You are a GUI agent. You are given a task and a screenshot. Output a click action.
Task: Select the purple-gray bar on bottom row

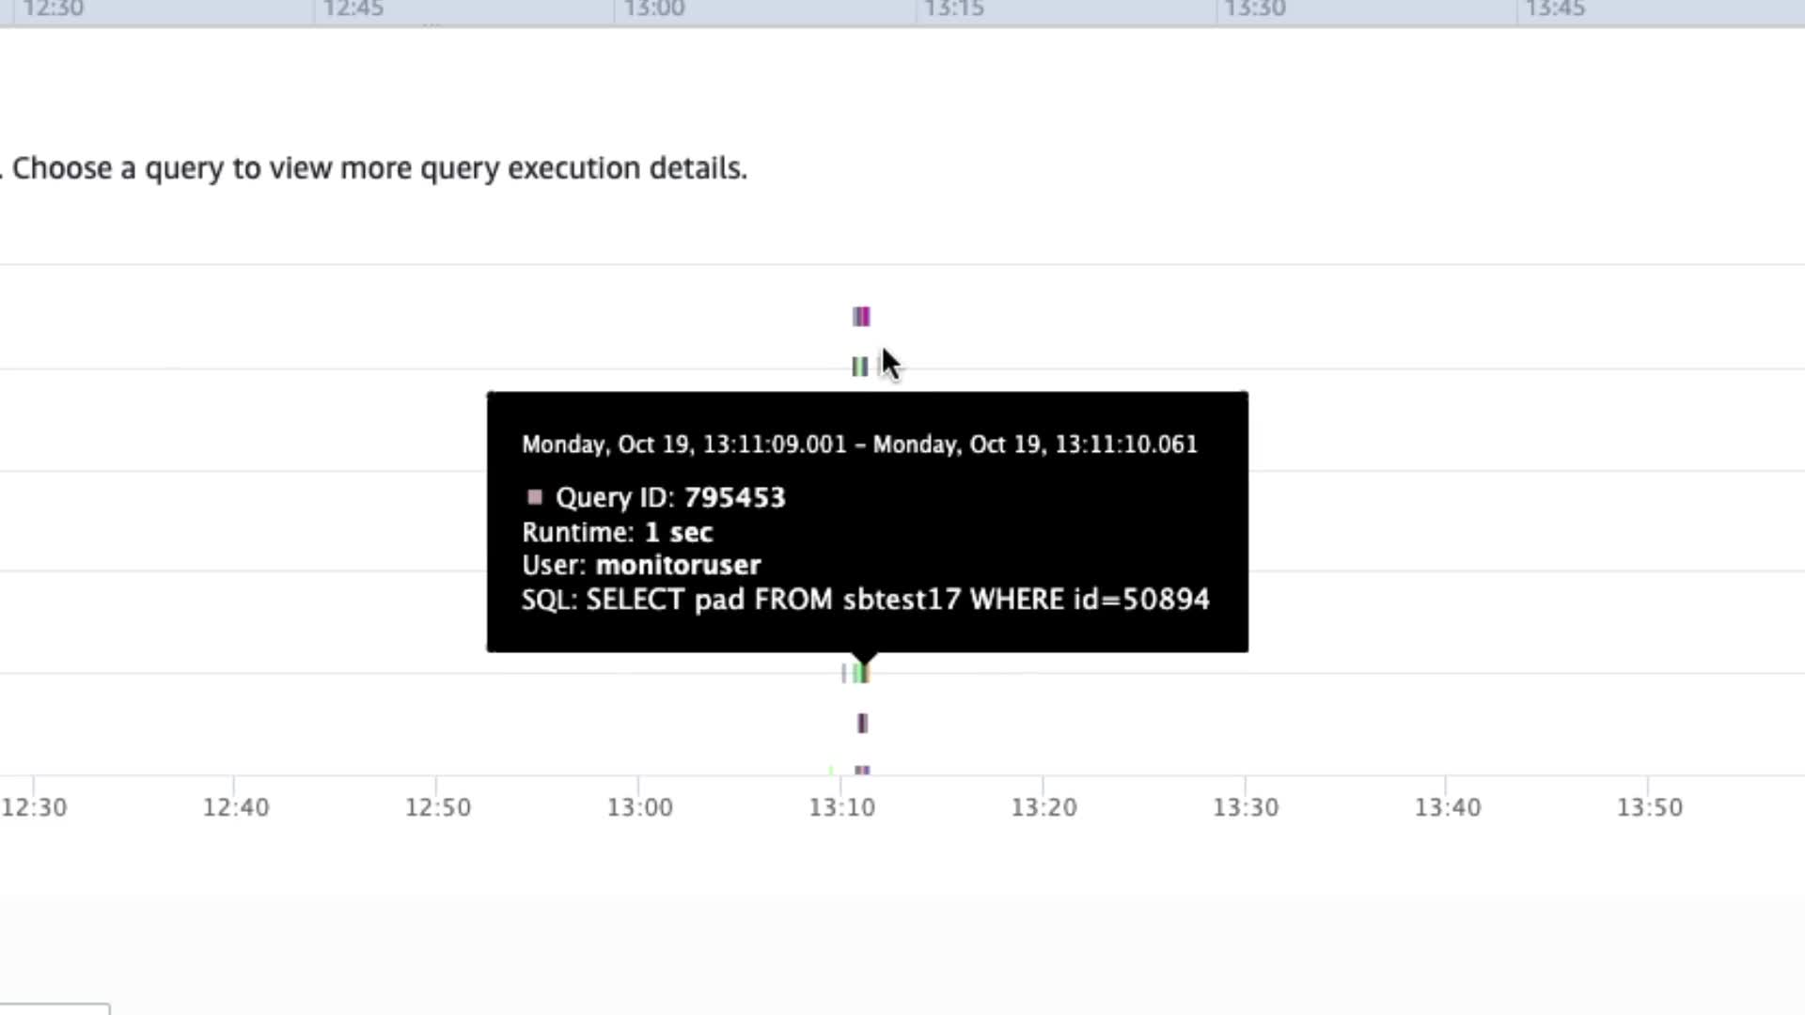tap(862, 771)
